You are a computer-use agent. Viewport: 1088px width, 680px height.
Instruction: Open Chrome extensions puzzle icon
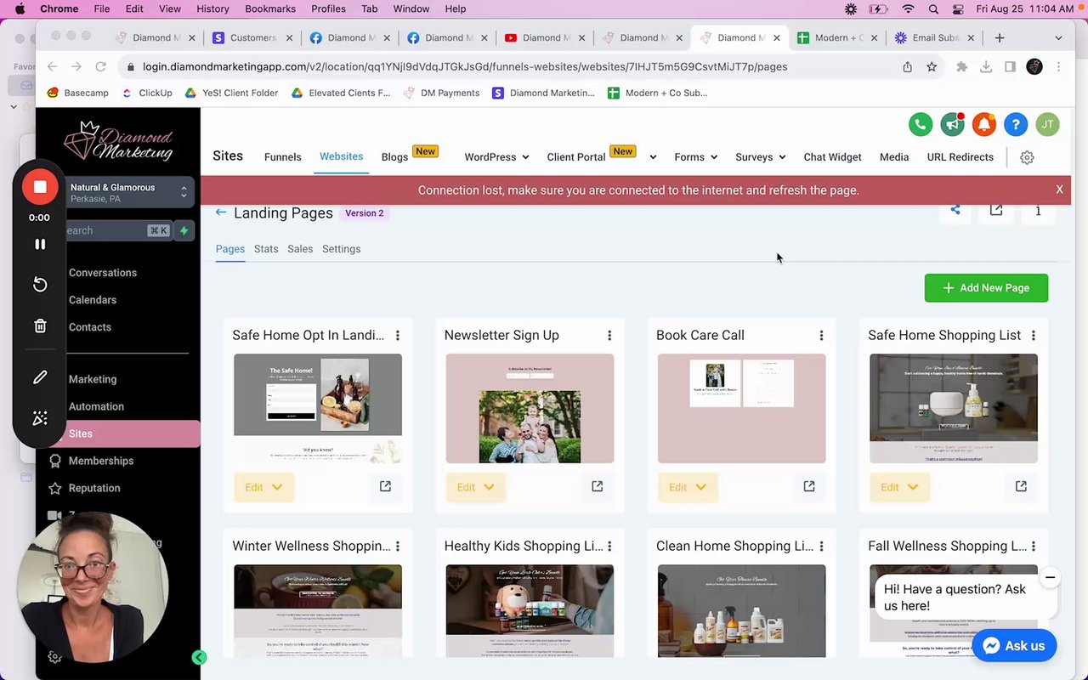pyautogui.click(x=961, y=66)
